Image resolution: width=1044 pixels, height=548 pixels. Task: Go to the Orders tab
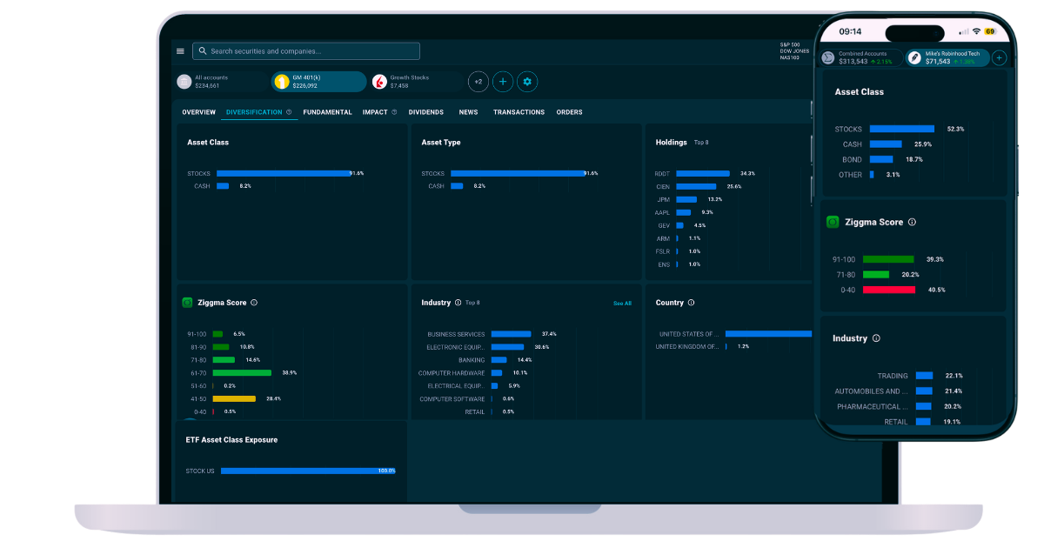(569, 112)
